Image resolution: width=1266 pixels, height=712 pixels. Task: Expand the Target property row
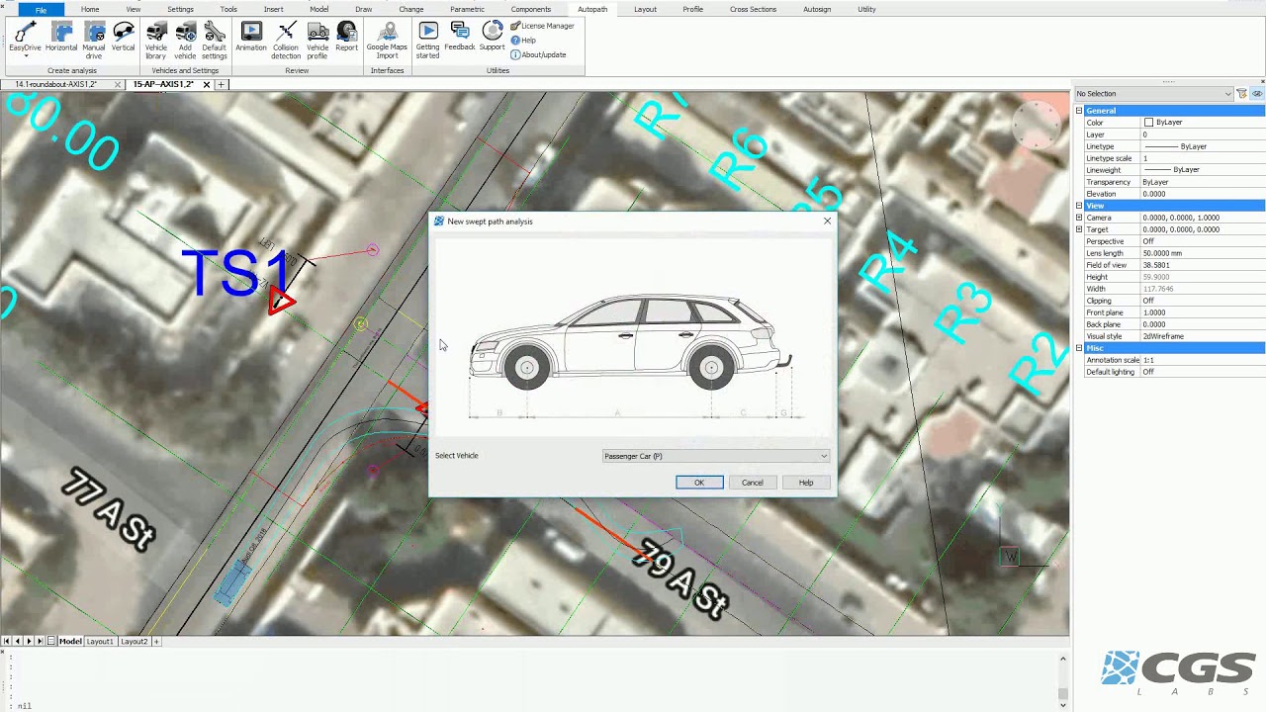(1079, 229)
